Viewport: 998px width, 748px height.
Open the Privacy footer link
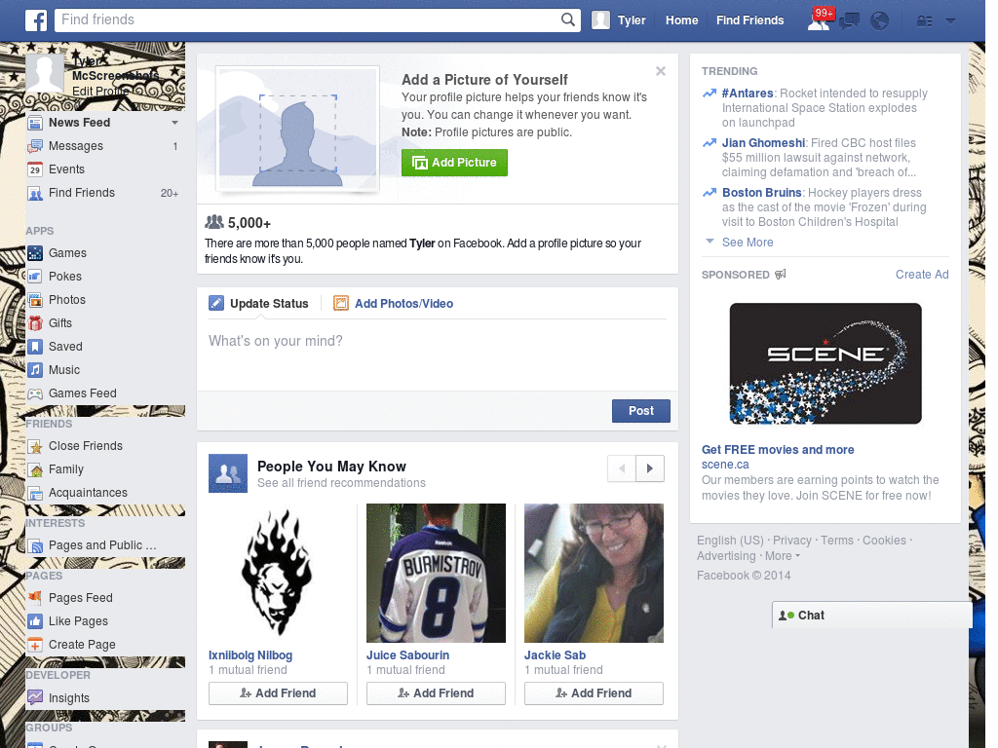[791, 541]
